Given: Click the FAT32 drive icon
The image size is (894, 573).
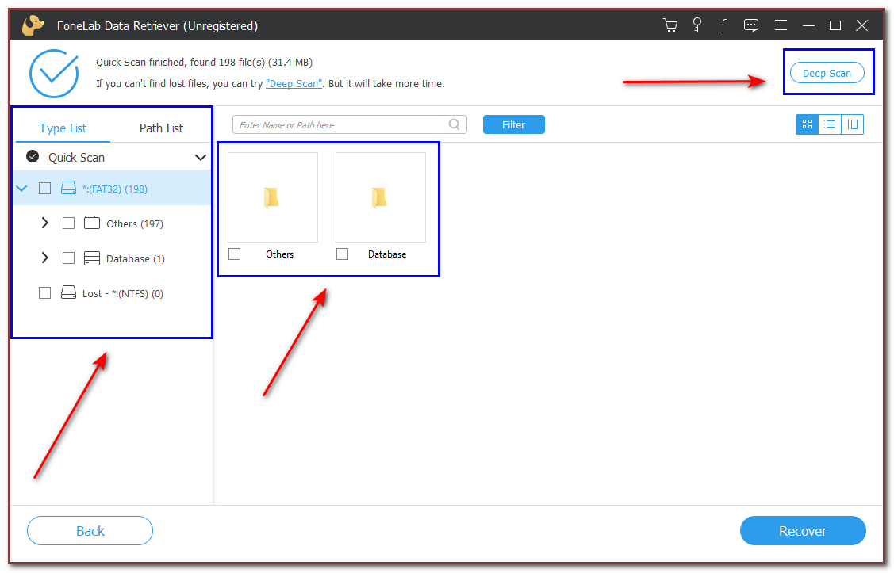Looking at the screenshot, I should pyautogui.click(x=68, y=188).
